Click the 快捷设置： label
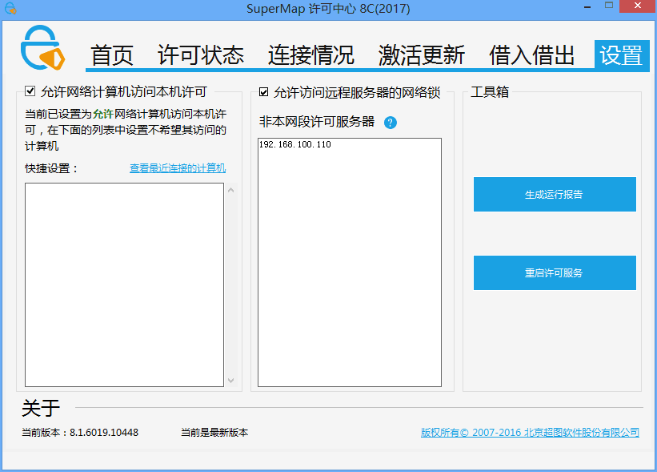The image size is (657, 472). point(51,168)
